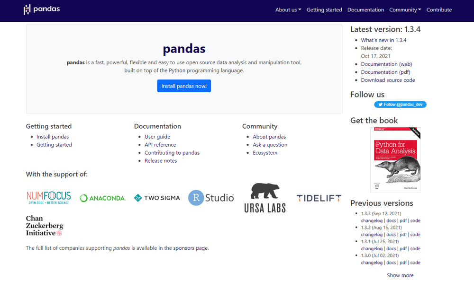Open Contribute in the navbar
Image resolution: width=474 pixels, height=281 pixels.
439,9
